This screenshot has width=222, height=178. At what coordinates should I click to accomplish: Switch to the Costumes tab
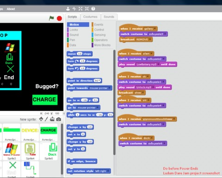click(90, 17)
